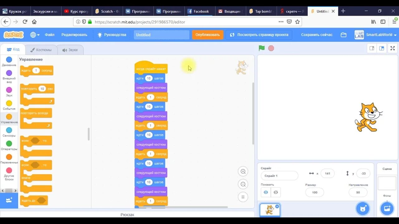Open the choose a sprite button

coord(363,208)
